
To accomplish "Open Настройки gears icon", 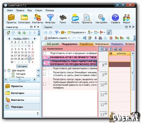I will [x=101, y=17].
